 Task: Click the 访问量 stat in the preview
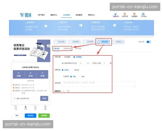click(x=42, y=75)
